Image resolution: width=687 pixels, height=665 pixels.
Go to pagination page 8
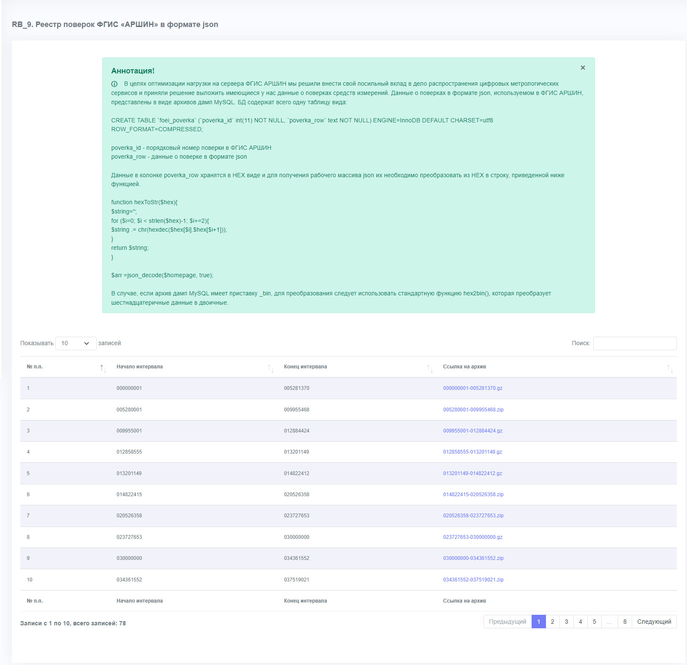click(x=625, y=622)
